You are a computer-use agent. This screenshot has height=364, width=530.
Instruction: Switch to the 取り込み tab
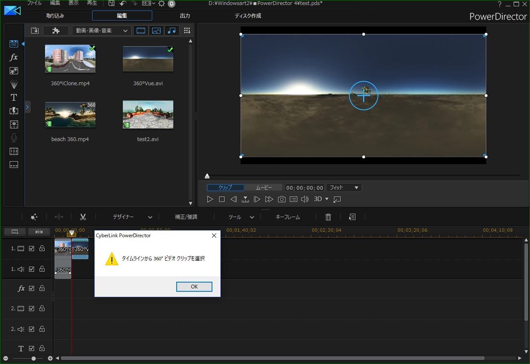click(x=55, y=16)
